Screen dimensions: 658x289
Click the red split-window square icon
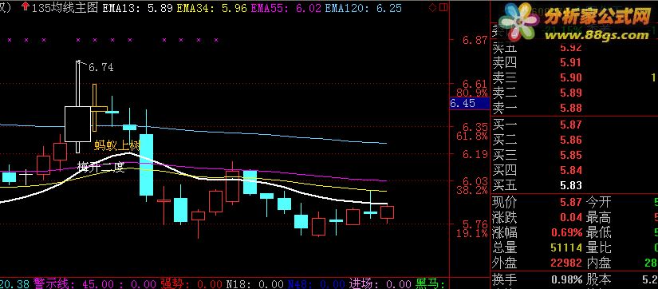(443, 7)
